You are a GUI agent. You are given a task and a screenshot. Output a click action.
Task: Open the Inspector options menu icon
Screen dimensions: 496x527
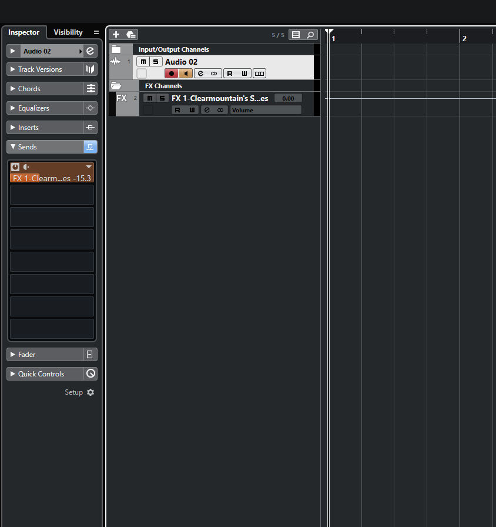point(96,32)
